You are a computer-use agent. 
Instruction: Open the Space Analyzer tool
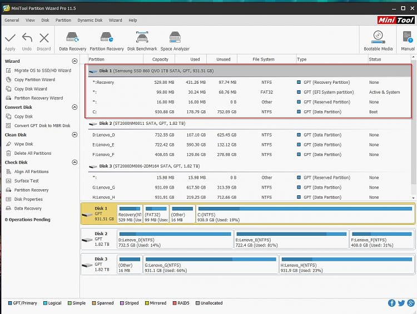pyautogui.click(x=175, y=38)
